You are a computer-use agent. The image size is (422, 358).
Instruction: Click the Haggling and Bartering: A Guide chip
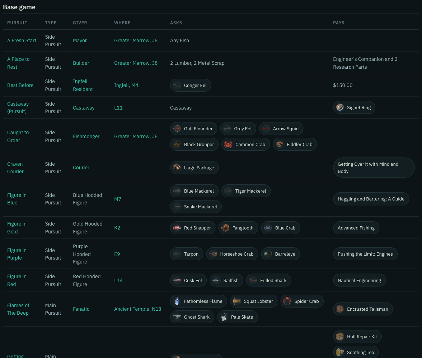(371, 199)
